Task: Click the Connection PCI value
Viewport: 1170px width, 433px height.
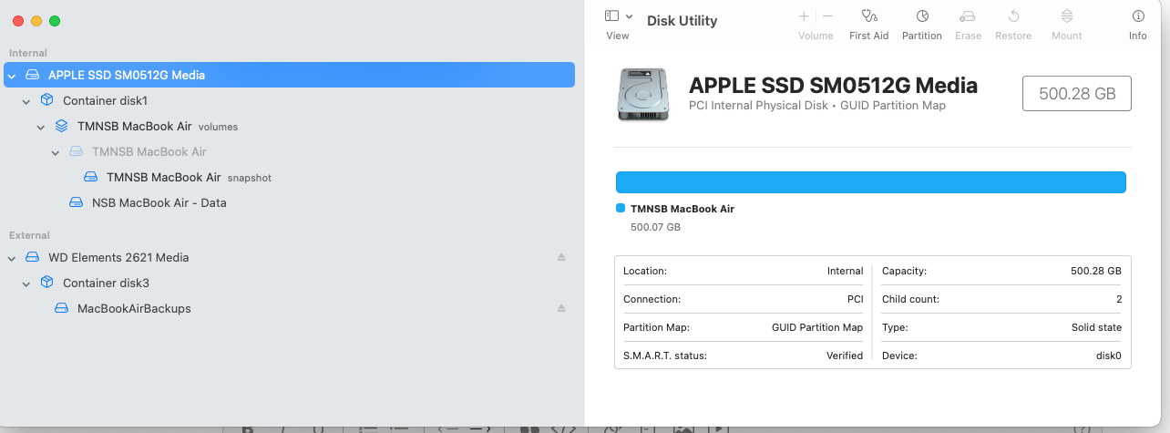Action: click(855, 299)
